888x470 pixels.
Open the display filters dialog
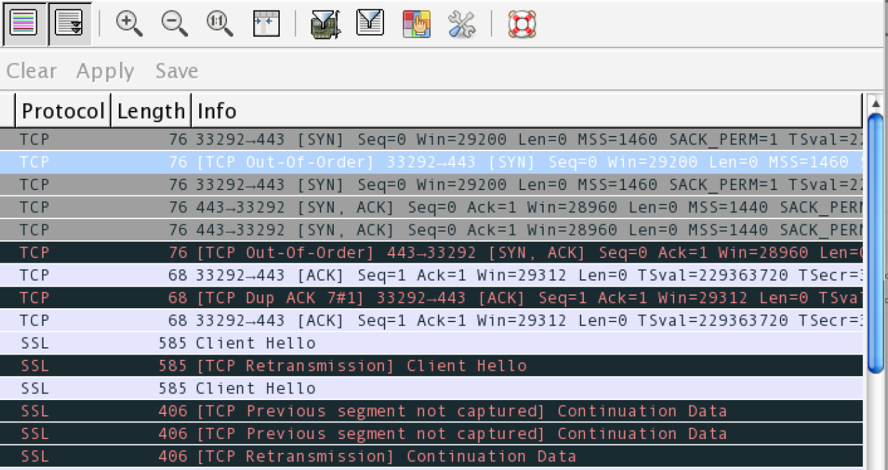370,24
